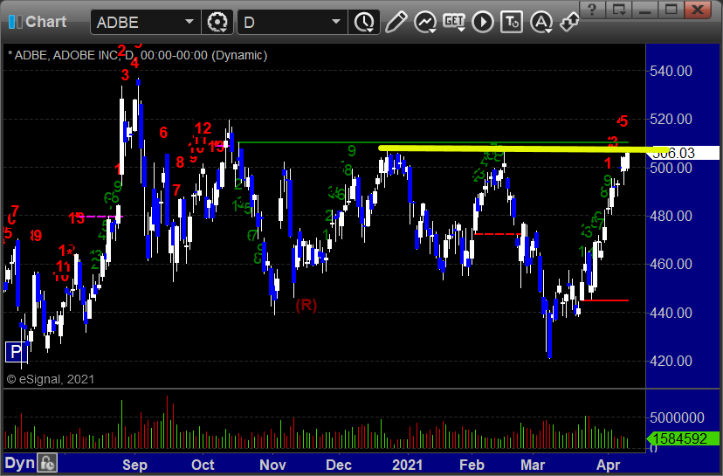Click the 506.03 current price label

click(684, 153)
